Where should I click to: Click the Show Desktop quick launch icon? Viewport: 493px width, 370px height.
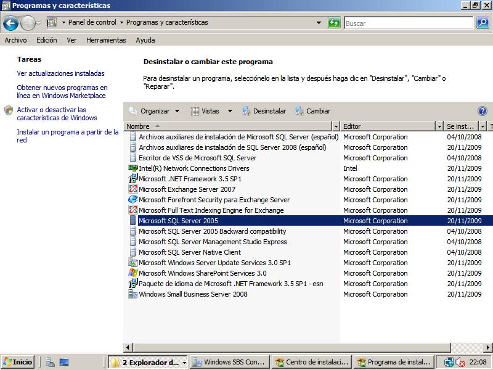[64, 362]
